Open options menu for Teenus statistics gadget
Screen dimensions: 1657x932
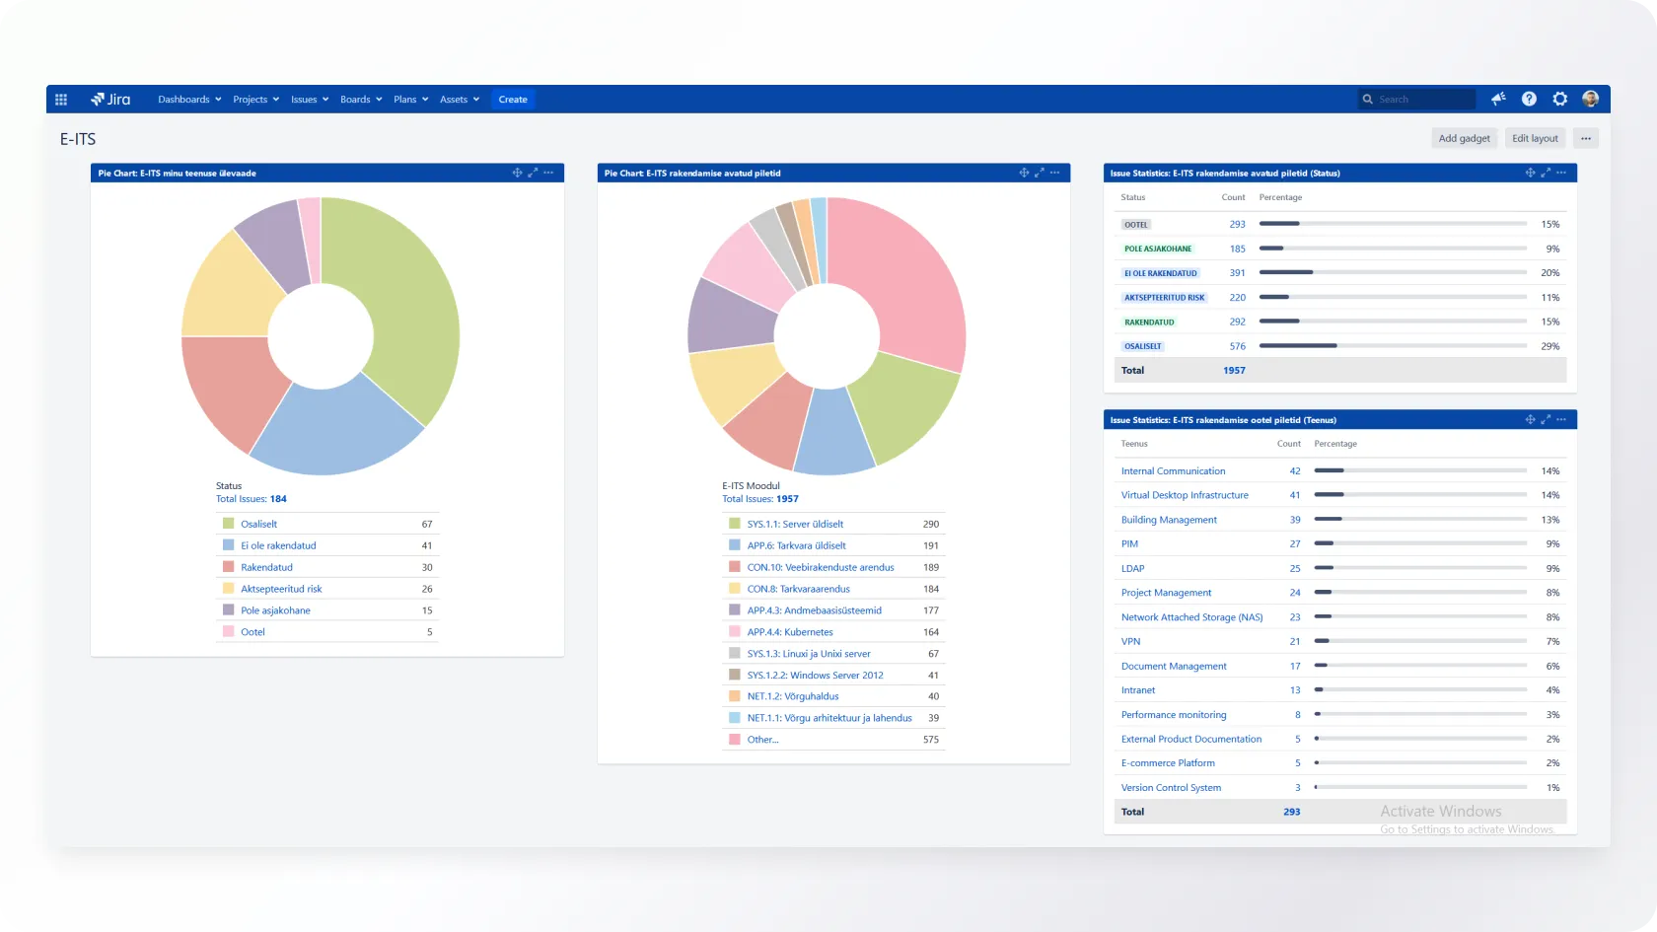click(x=1561, y=419)
